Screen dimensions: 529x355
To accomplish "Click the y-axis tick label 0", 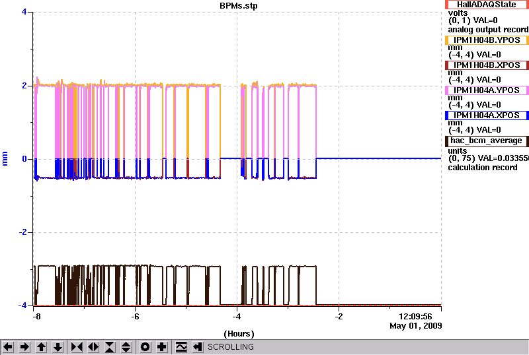I will click(24, 158).
